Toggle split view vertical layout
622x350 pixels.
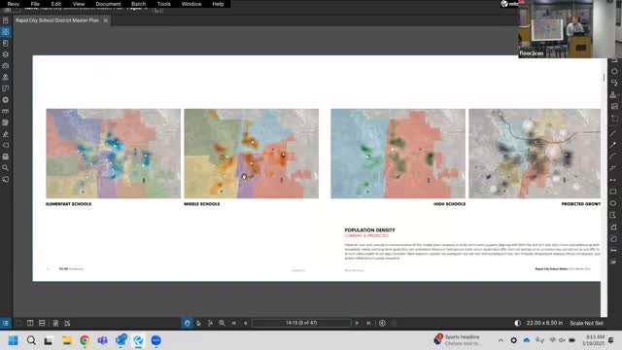(30, 323)
